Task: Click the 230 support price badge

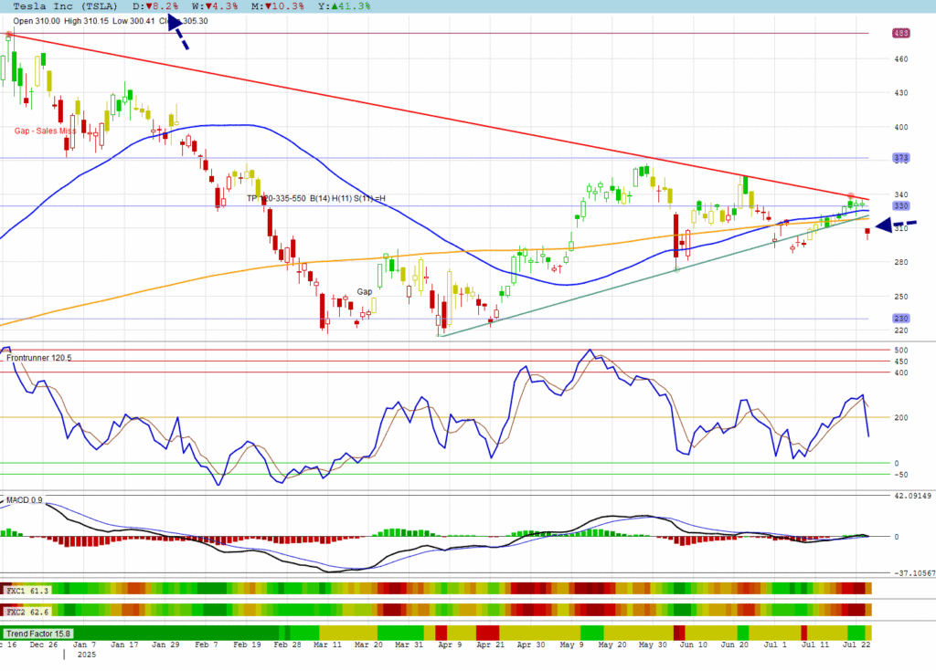Action: pos(900,319)
